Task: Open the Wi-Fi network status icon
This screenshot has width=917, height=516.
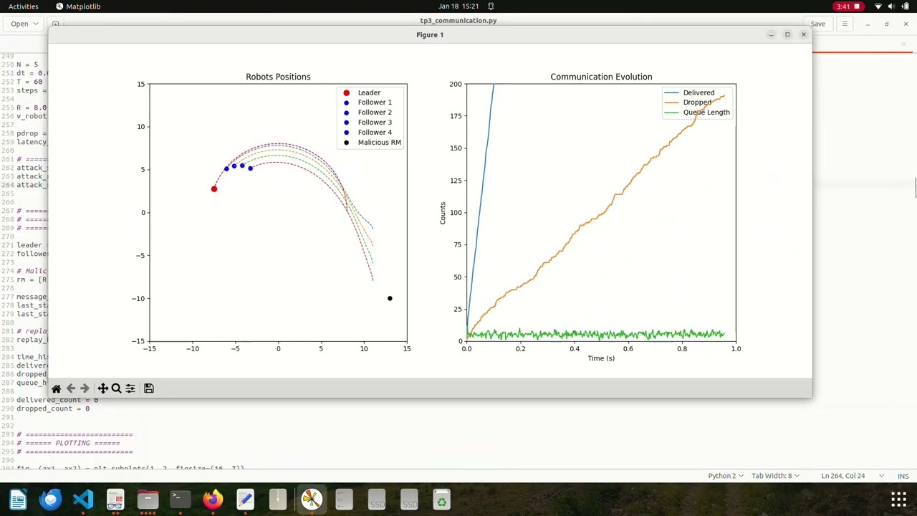Action: [878, 6]
